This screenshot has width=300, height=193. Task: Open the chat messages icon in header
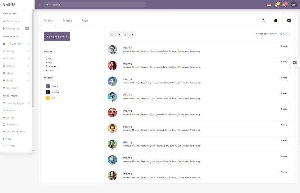click(284, 5)
